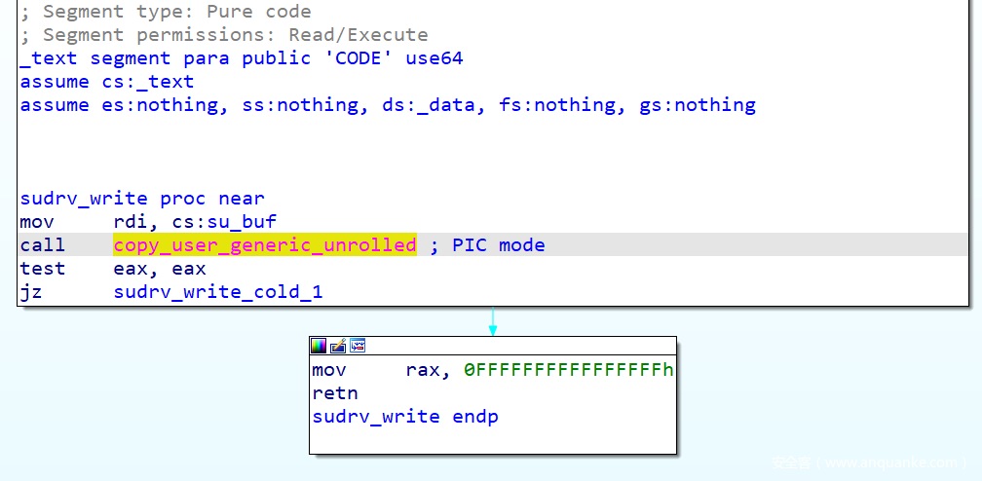Select the highlighted copy_user_generic_unrolled symbol
The height and width of the screenshot is (481, 982).
tap(265, 245)
